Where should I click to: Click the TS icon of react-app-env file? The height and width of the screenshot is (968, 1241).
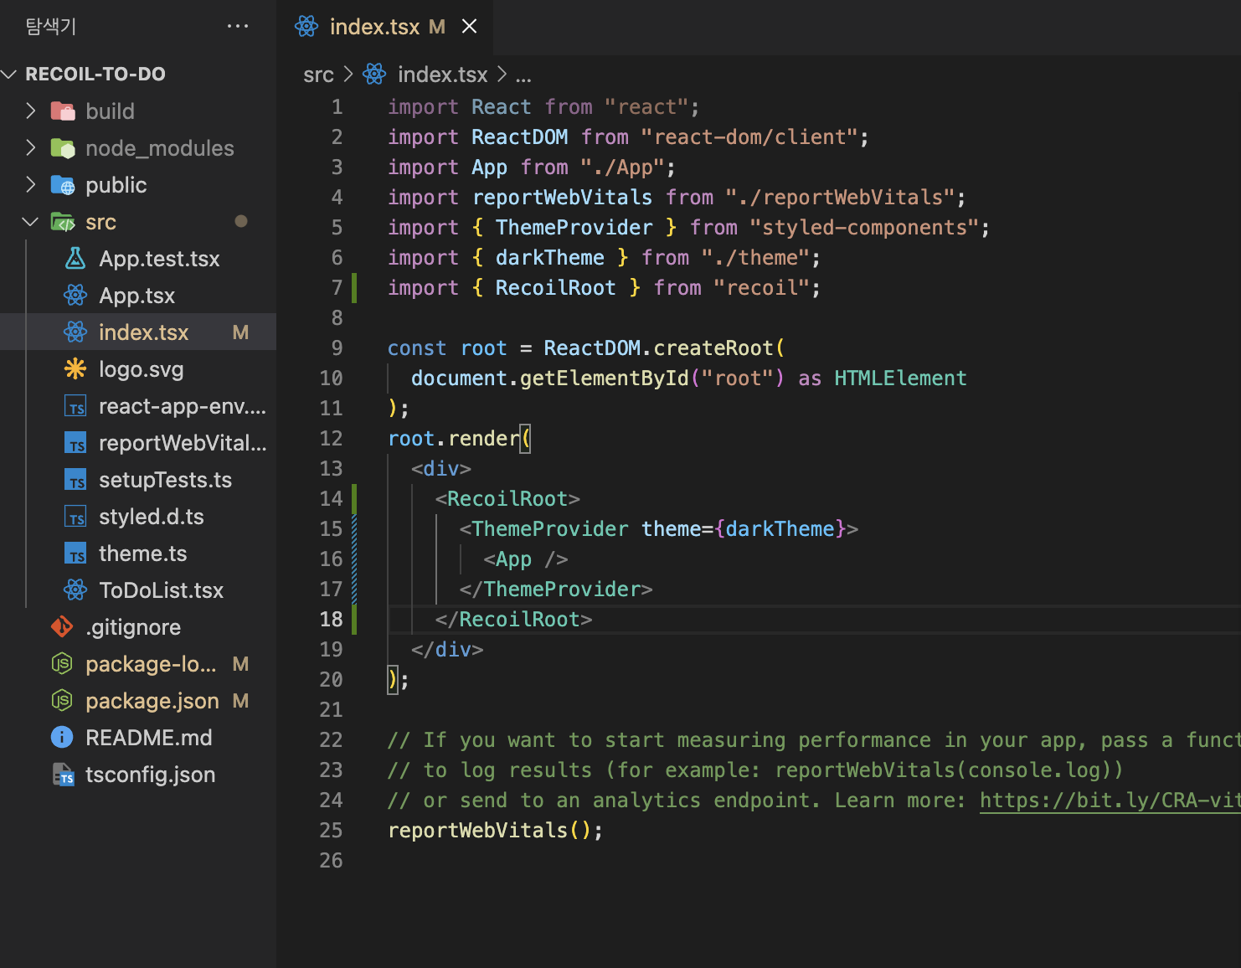(x=75, y=406)
